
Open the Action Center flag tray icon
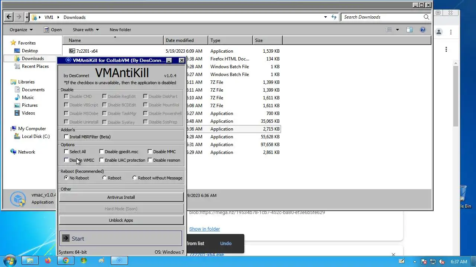[x=424, y=261]
